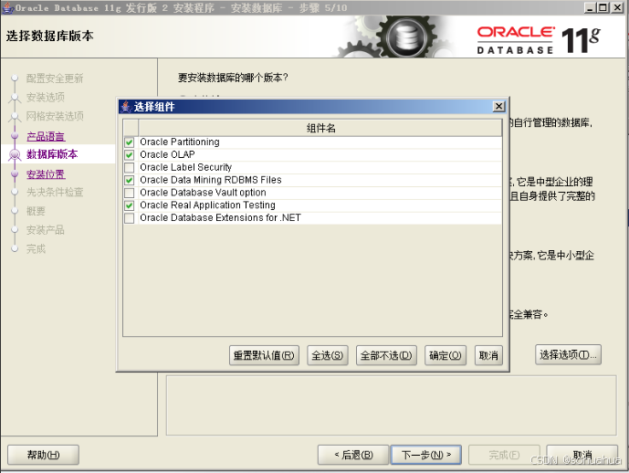Image resolution: width=629 pixels, height=473 pixels.
Task: Open the 产品语言 step link
Action: (x=46, y=136)
